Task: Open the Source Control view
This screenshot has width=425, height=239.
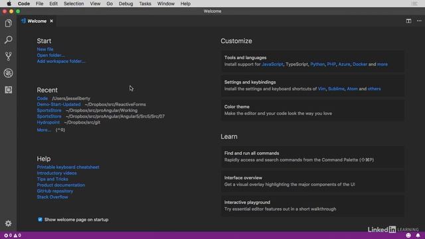Action: point(9,56)
